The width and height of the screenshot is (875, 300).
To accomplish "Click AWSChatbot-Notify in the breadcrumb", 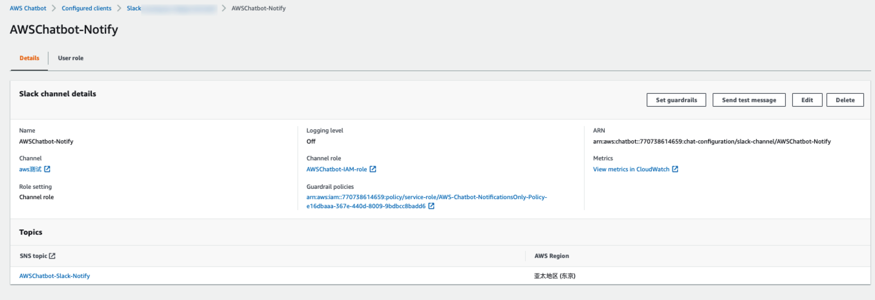I will [258, 8].
